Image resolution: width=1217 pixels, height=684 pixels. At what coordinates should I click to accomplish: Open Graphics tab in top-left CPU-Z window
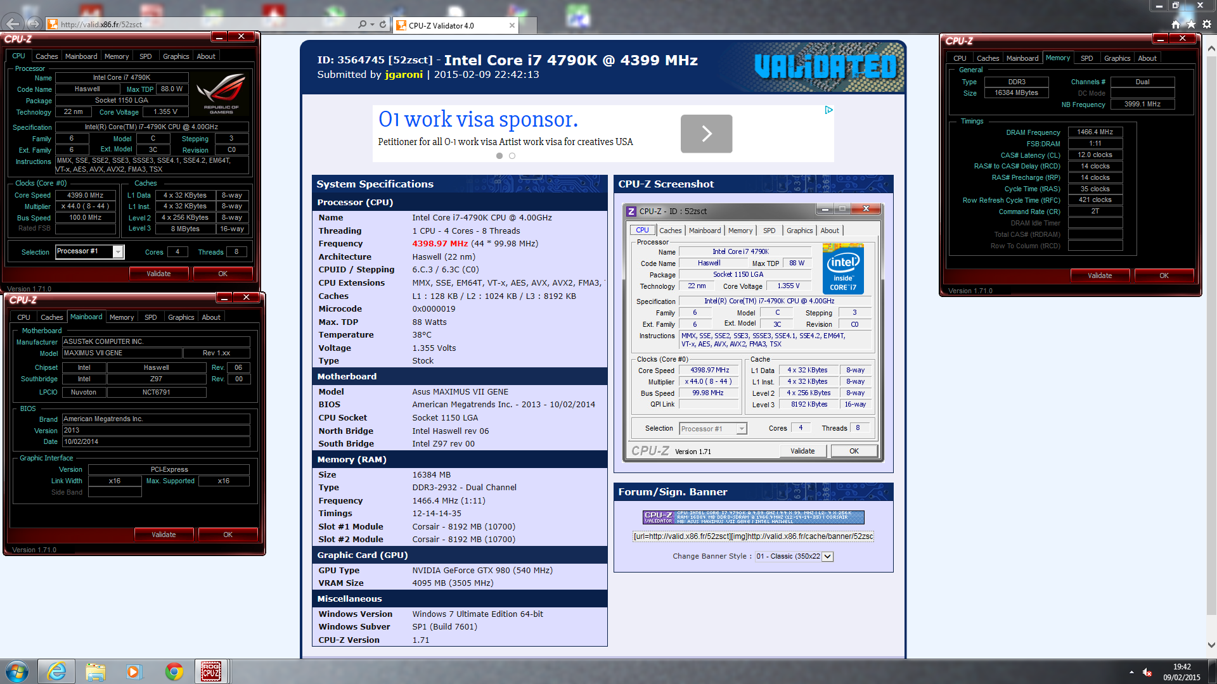pyautogui.click(x=176, y=56)
